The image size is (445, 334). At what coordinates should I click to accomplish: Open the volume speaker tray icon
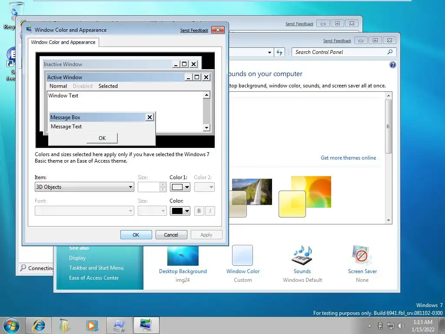click(401, 326)
